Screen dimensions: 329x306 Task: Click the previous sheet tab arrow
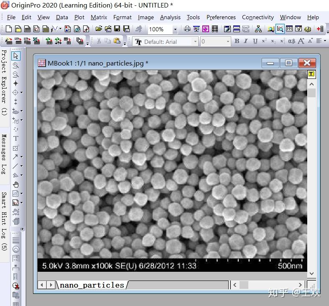[42, 285]
